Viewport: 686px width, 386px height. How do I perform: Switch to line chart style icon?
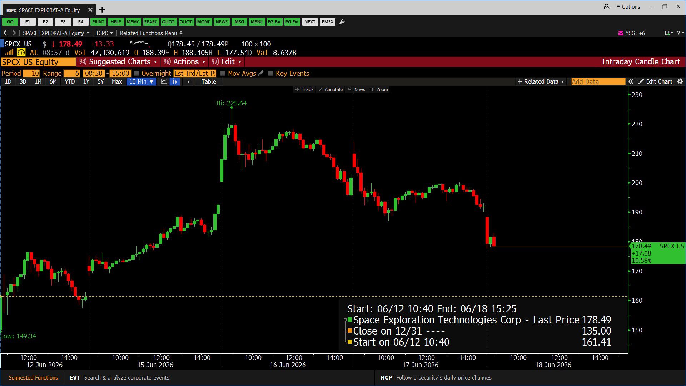coord(164,81)
